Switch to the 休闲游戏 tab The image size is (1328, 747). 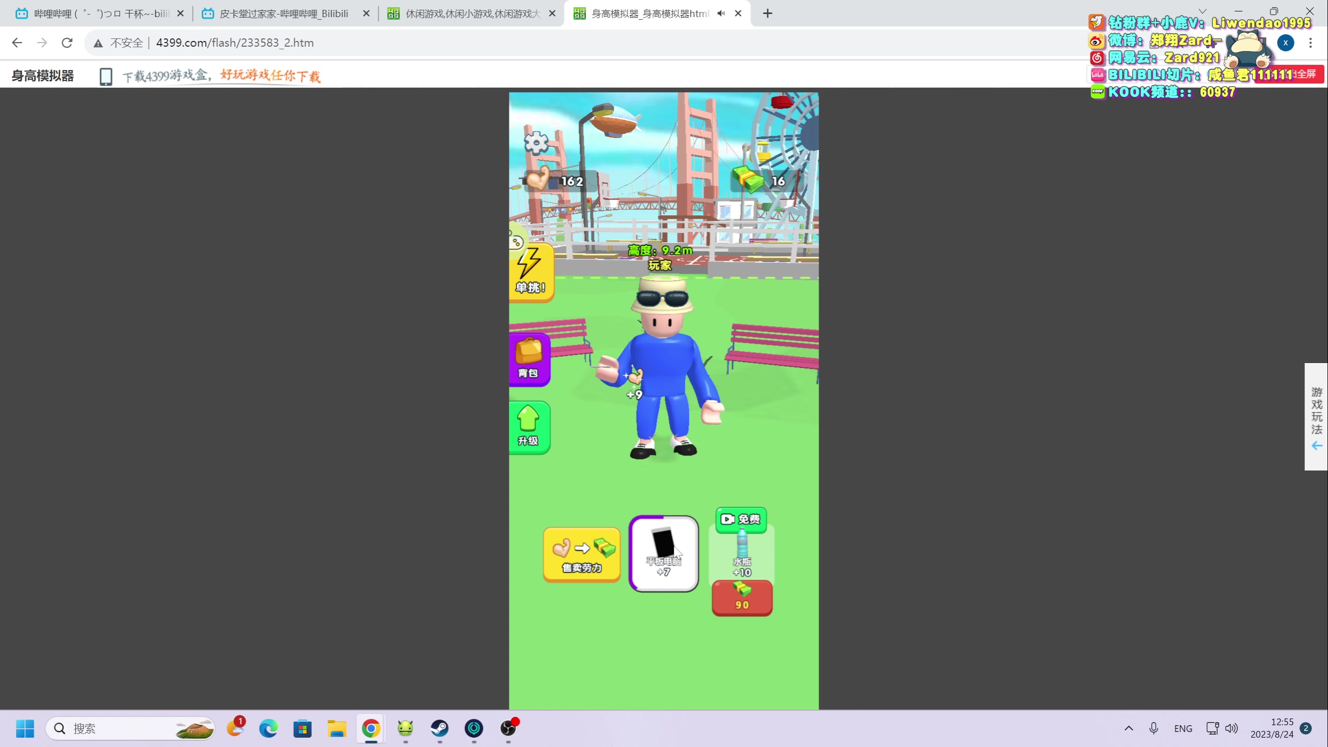pyautogui.click(x=469, y=13)
